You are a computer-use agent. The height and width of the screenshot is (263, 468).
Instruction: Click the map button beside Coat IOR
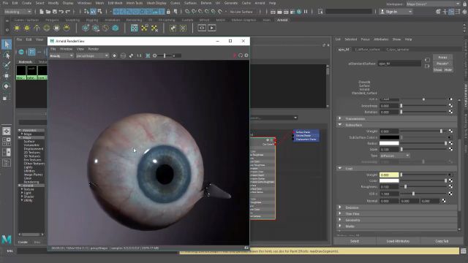[450, 194]
